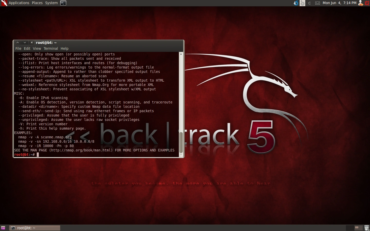The height and width of the screenshot is (231, 370).
Task: Click the terminal scrollbar thumb
Action: [181, 142]
